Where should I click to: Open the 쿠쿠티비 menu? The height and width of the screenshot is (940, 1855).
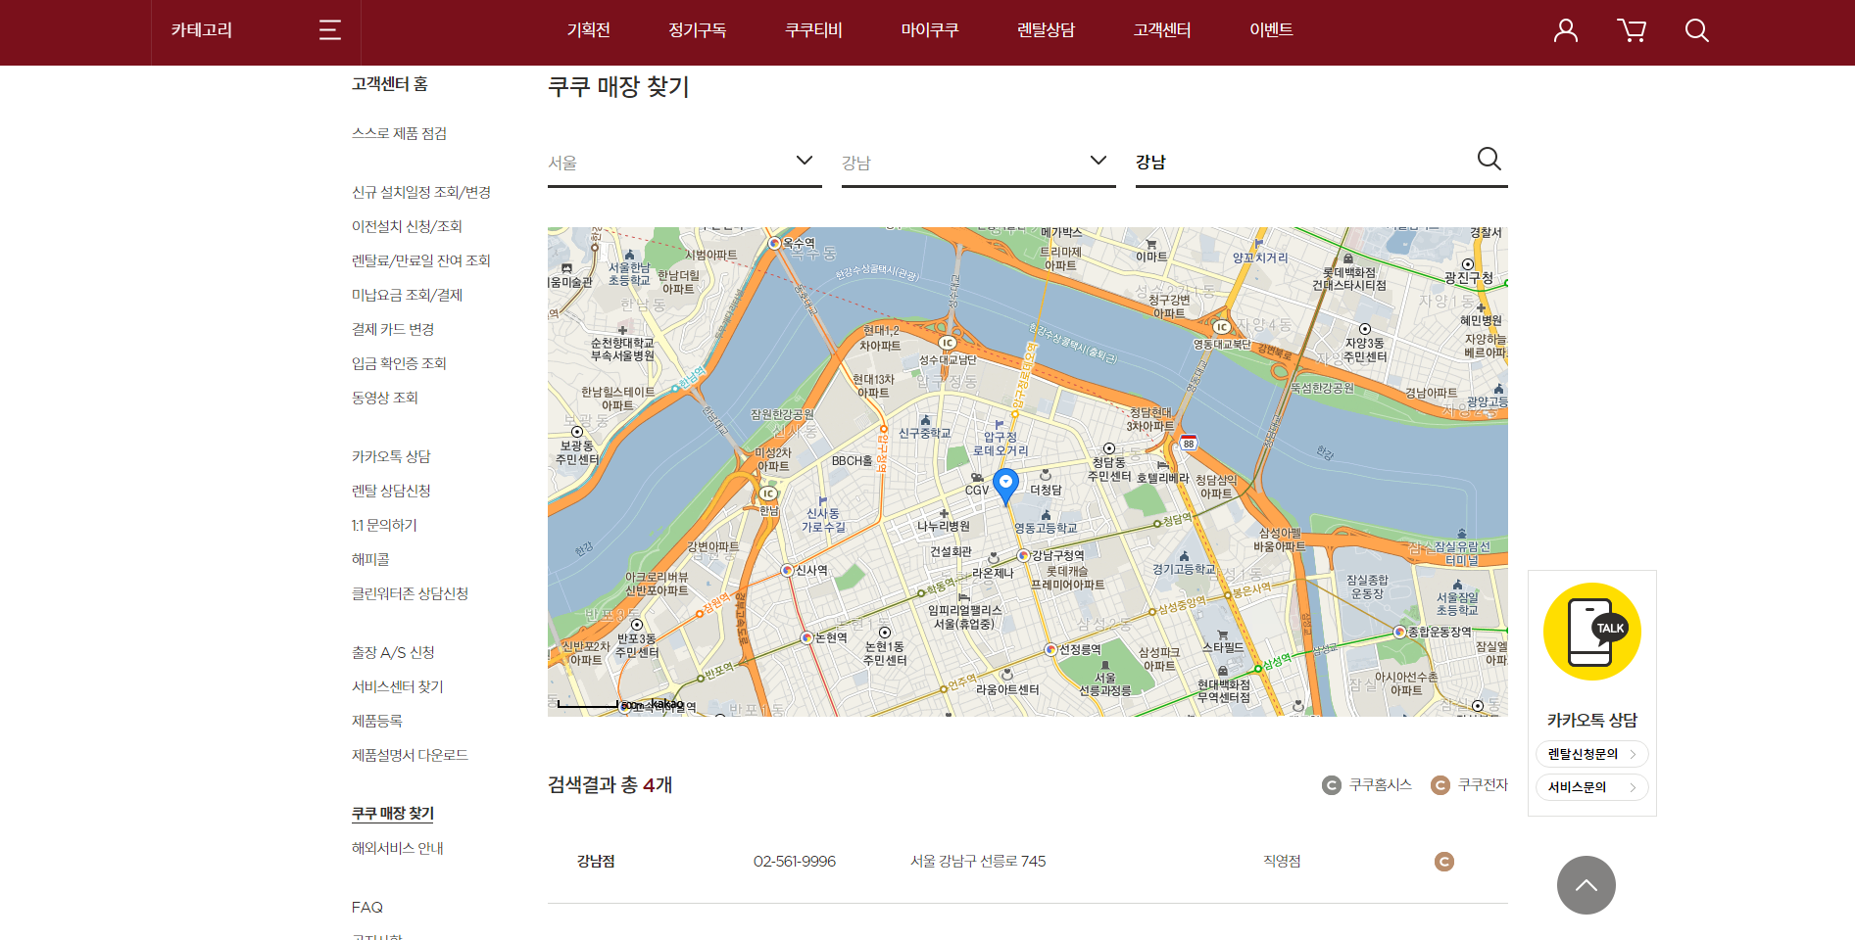(x=813, y=30)
